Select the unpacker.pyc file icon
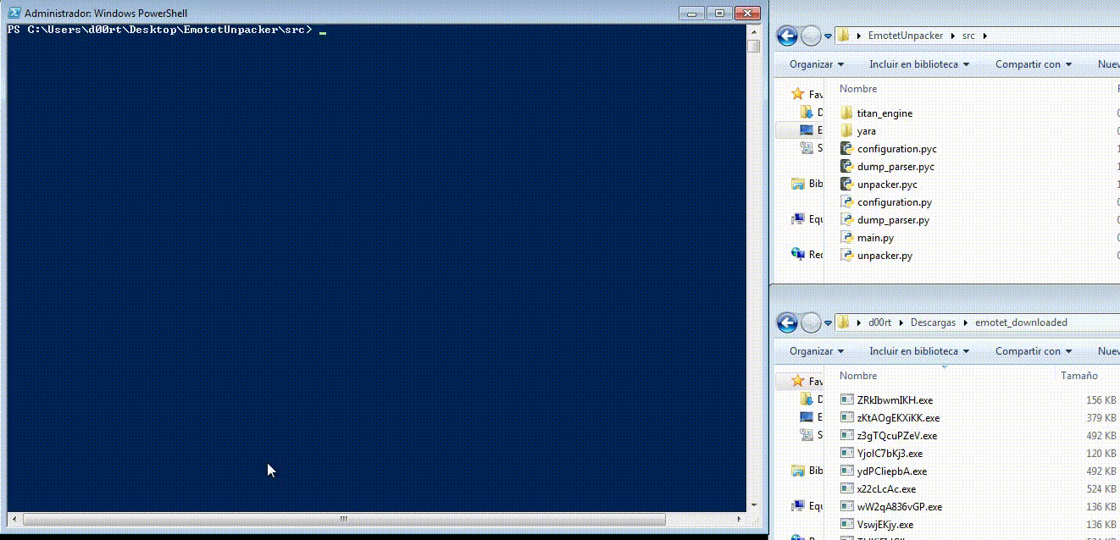 pyautogui.click(x=846, y=184)
